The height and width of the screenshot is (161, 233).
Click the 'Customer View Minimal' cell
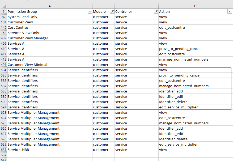(x=27, y=65)
